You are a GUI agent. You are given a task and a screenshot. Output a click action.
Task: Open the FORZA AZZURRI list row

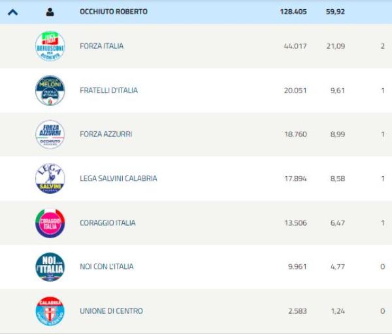106,134
